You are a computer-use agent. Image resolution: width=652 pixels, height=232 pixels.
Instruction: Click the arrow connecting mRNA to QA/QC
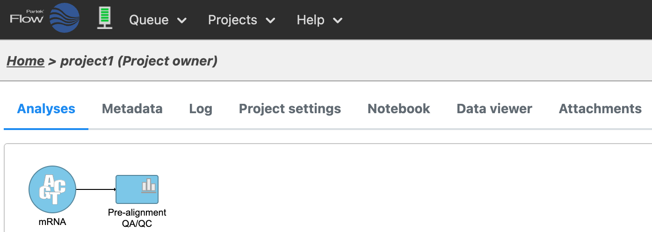tap(96, 189)
